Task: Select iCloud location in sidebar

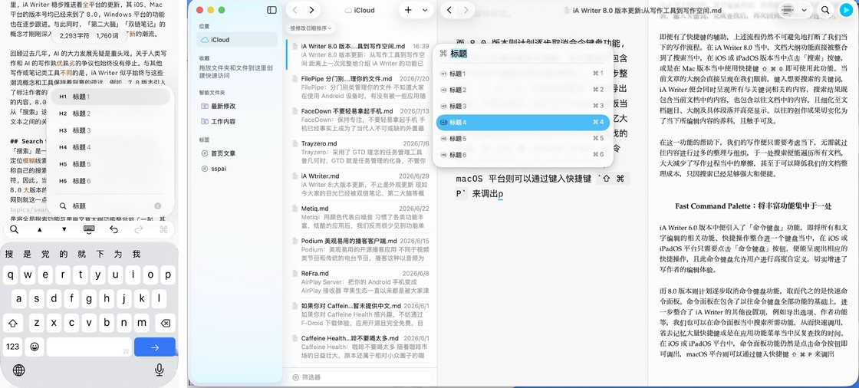Action: [237, 39]
